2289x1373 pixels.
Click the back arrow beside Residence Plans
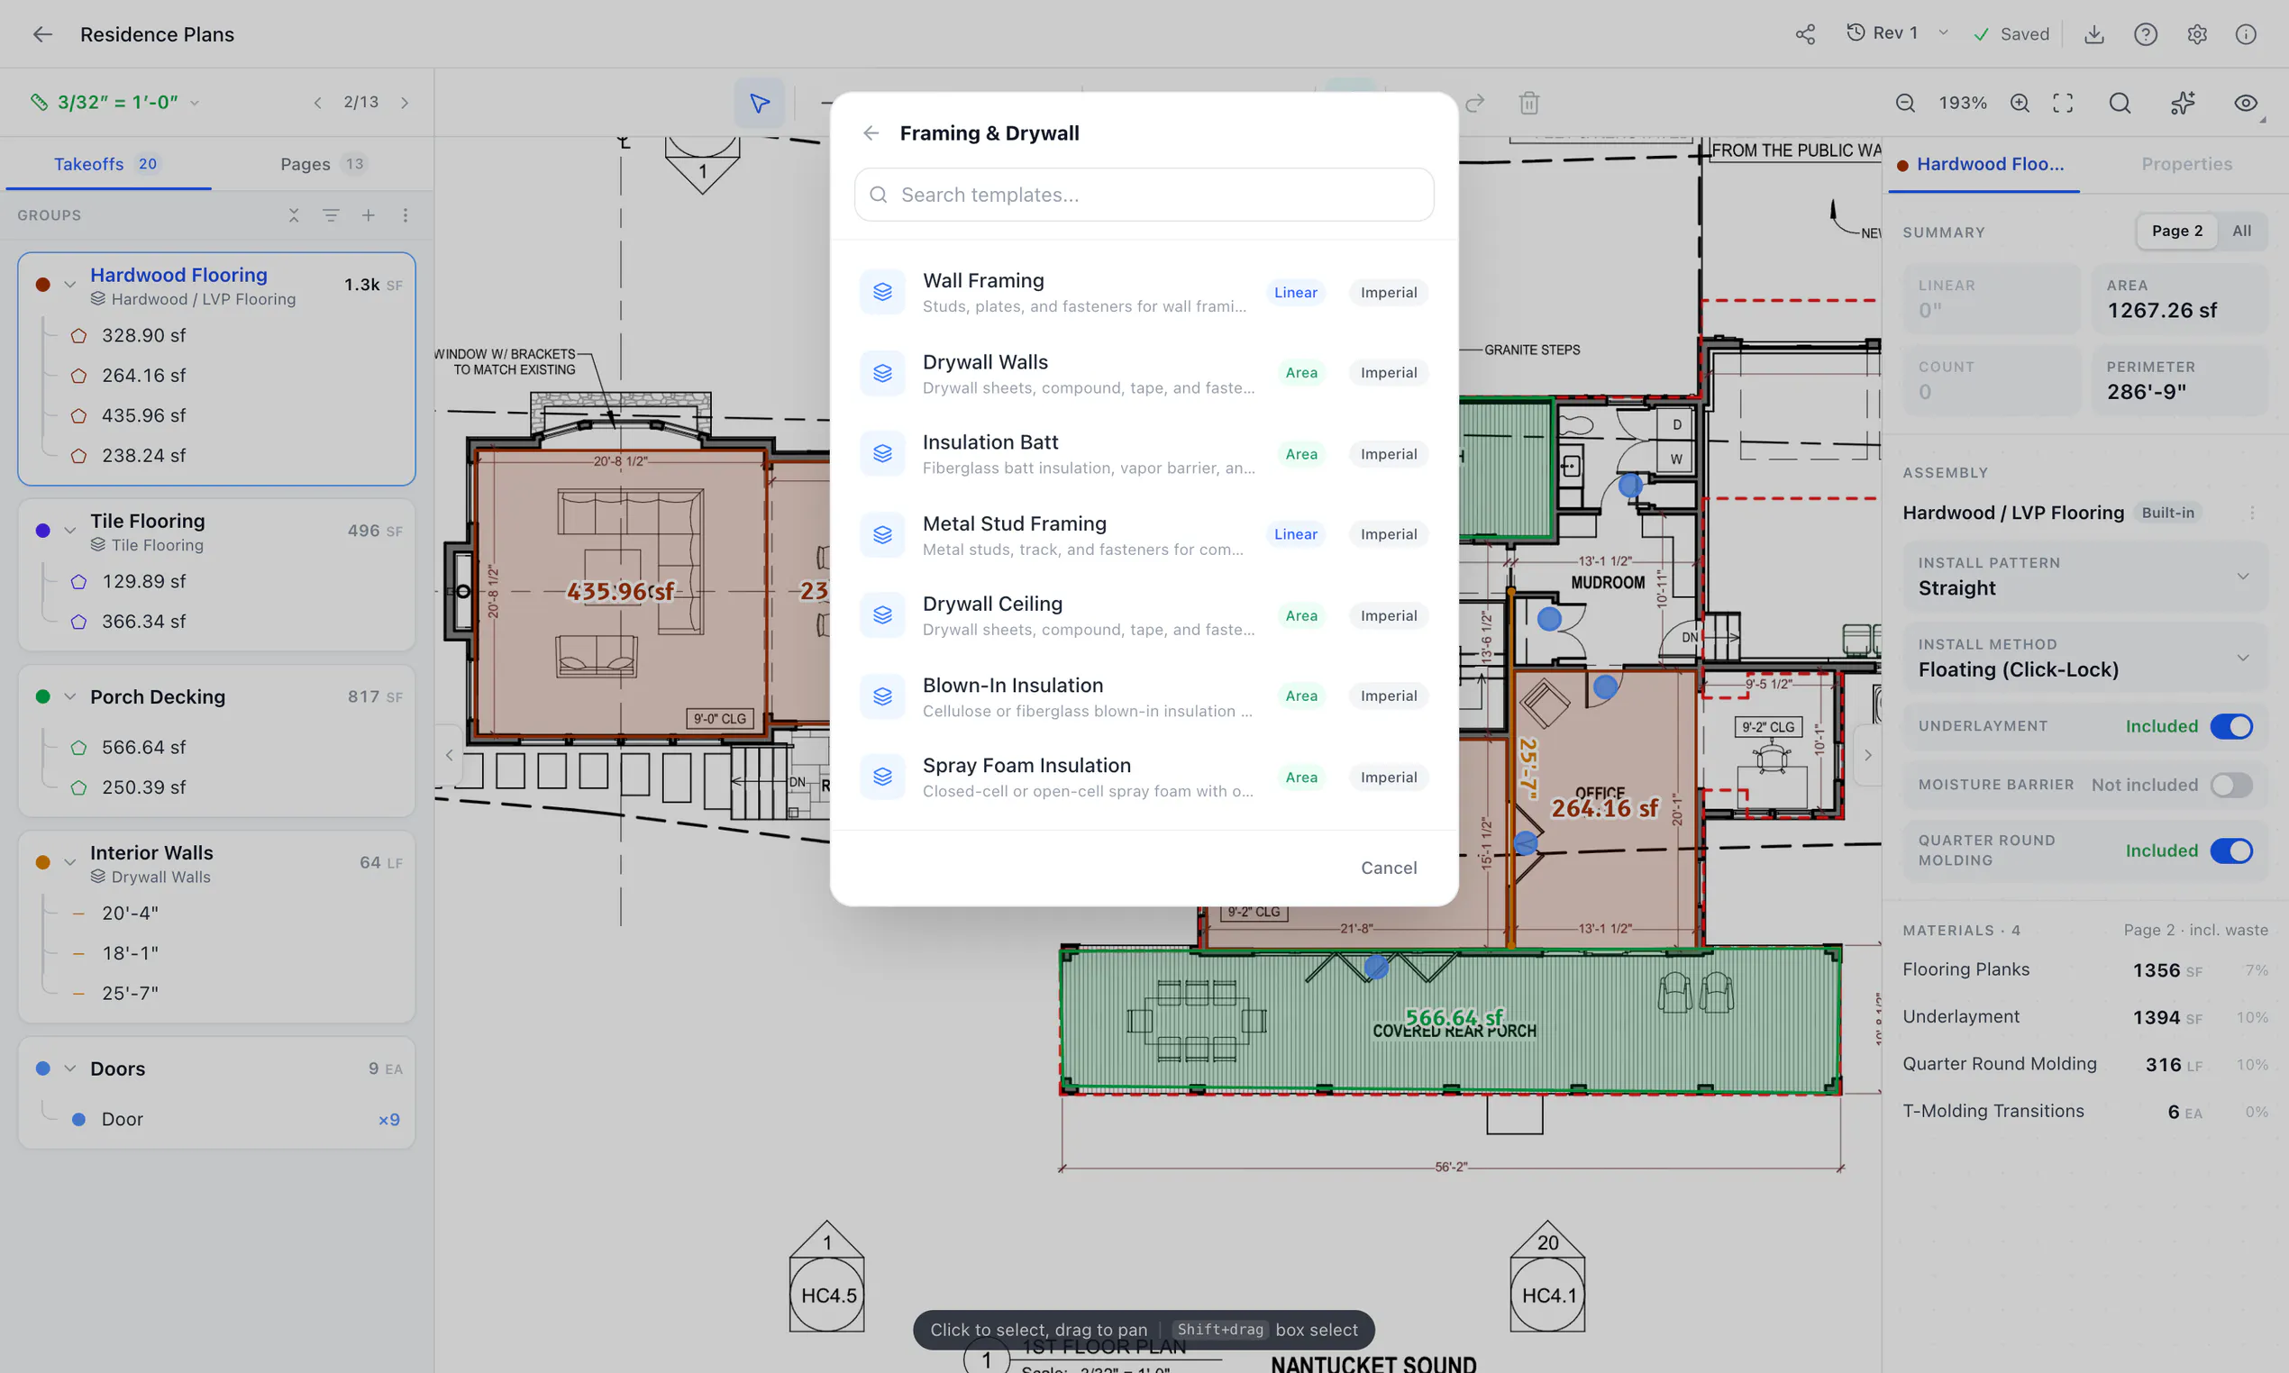[x=42, y=34]
